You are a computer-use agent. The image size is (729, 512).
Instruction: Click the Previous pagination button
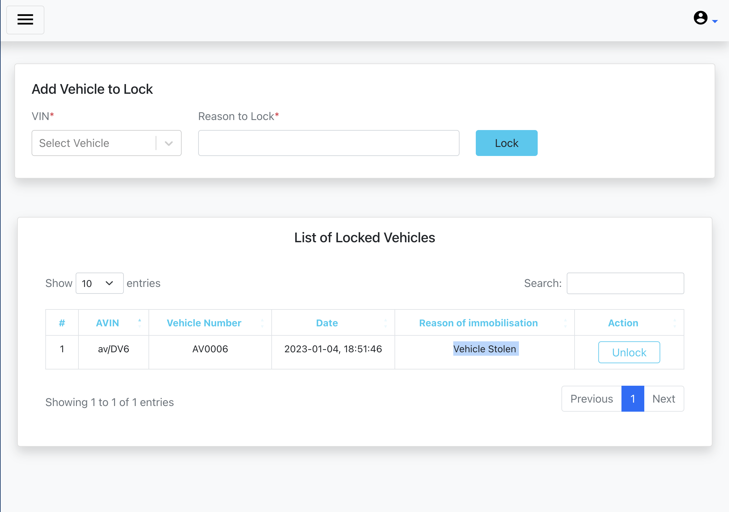click(592, 399)
